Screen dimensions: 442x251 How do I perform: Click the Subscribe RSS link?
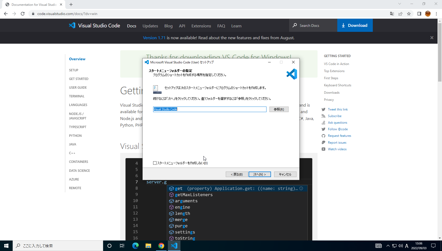(x=335, y=116)
